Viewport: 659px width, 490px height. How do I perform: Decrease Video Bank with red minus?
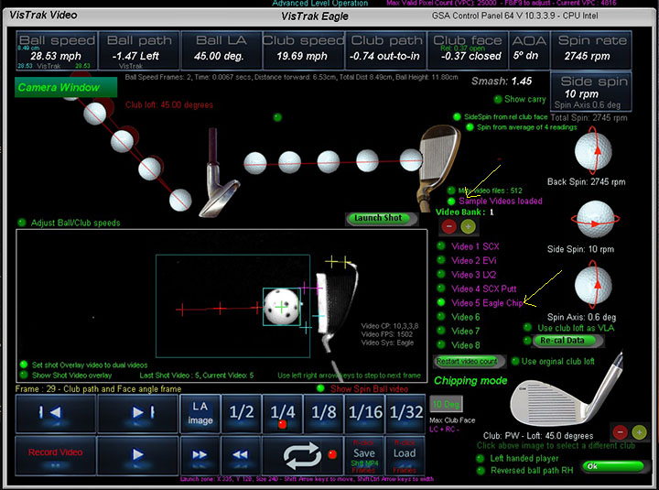(448, 226)
